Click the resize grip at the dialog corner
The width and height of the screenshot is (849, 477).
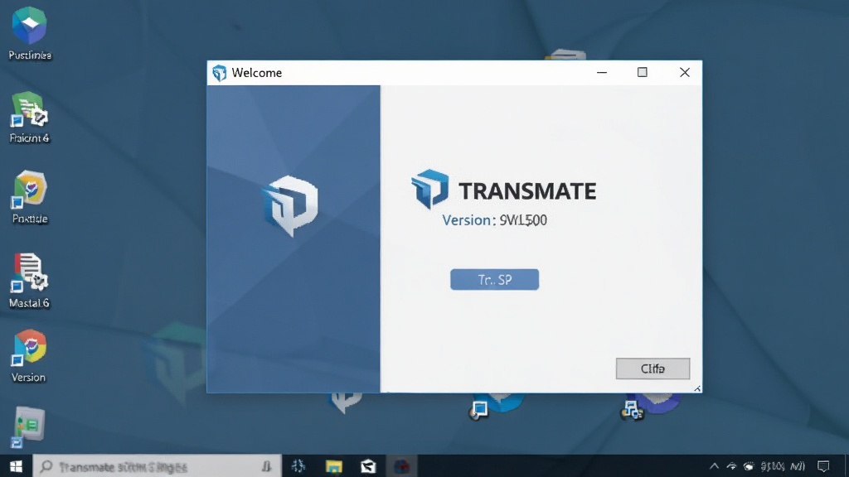[x=697, y=388]
